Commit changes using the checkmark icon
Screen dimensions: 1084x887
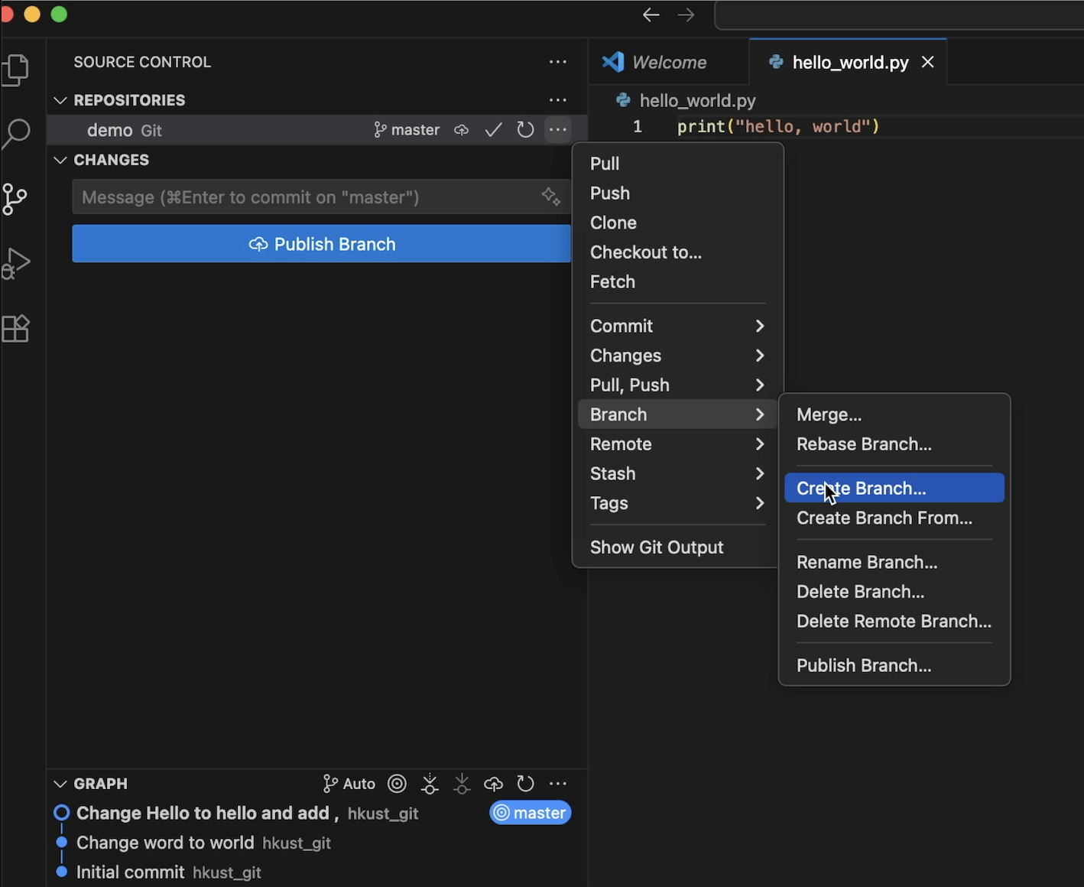(x=493, y=130)
